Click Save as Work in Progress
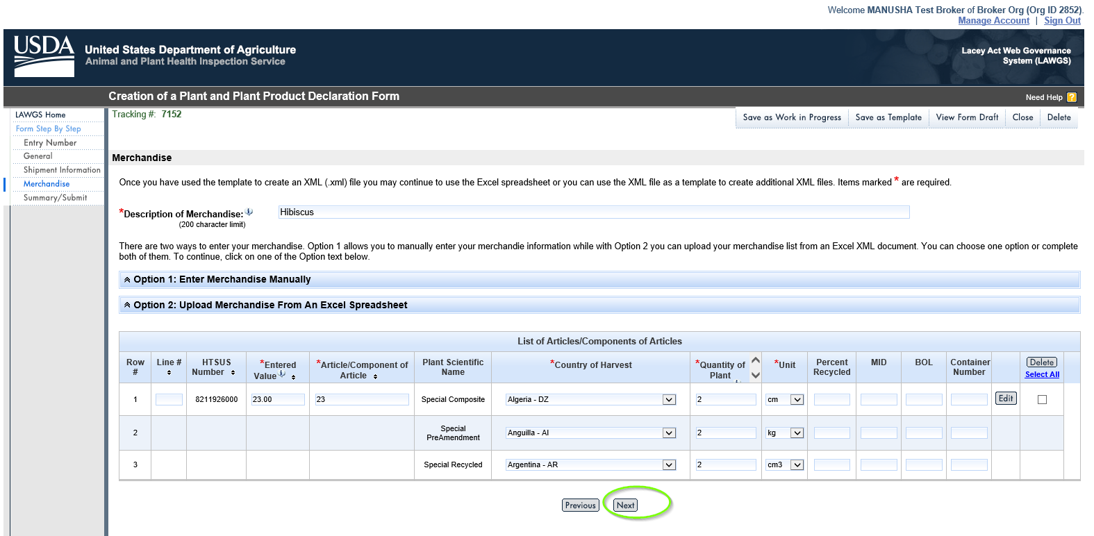This screenshot has height=536, width=1094. [791, 117]
